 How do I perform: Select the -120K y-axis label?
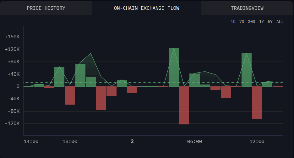pos(12,123)
